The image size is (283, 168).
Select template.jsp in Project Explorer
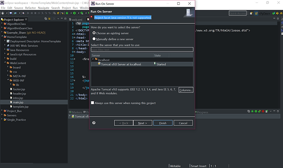click(21, 106)
